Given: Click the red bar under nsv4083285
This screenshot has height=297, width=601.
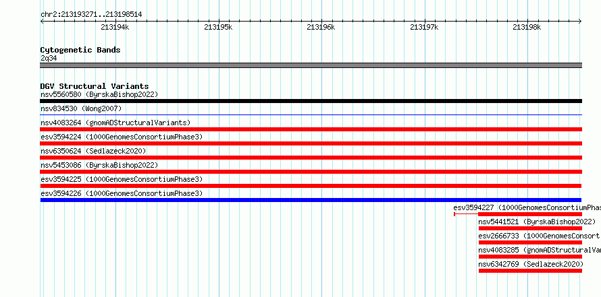Looking at the screenshot, I should coord(530,257).
